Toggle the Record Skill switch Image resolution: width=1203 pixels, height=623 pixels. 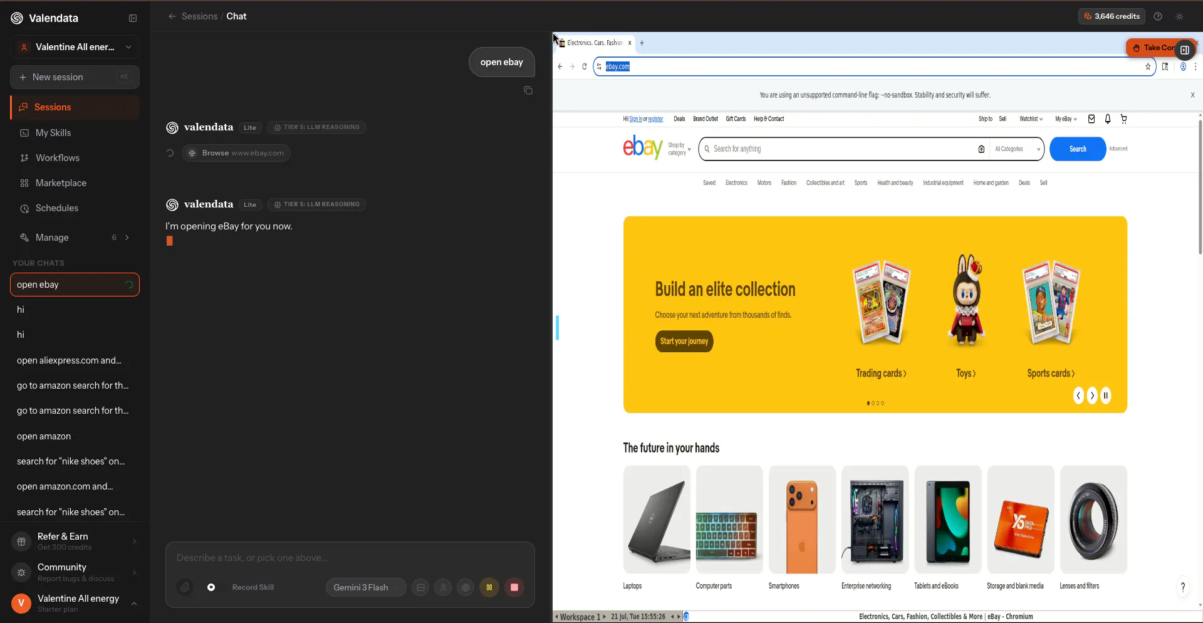(x=212, y=587)
